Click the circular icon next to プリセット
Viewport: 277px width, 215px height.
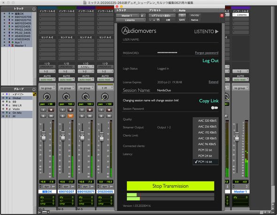point(174,10)
